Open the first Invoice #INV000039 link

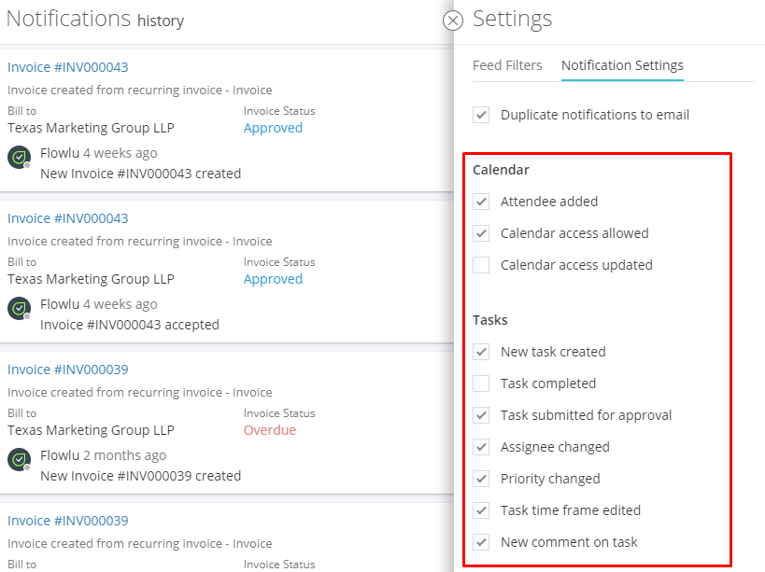(x=68, y=370)
